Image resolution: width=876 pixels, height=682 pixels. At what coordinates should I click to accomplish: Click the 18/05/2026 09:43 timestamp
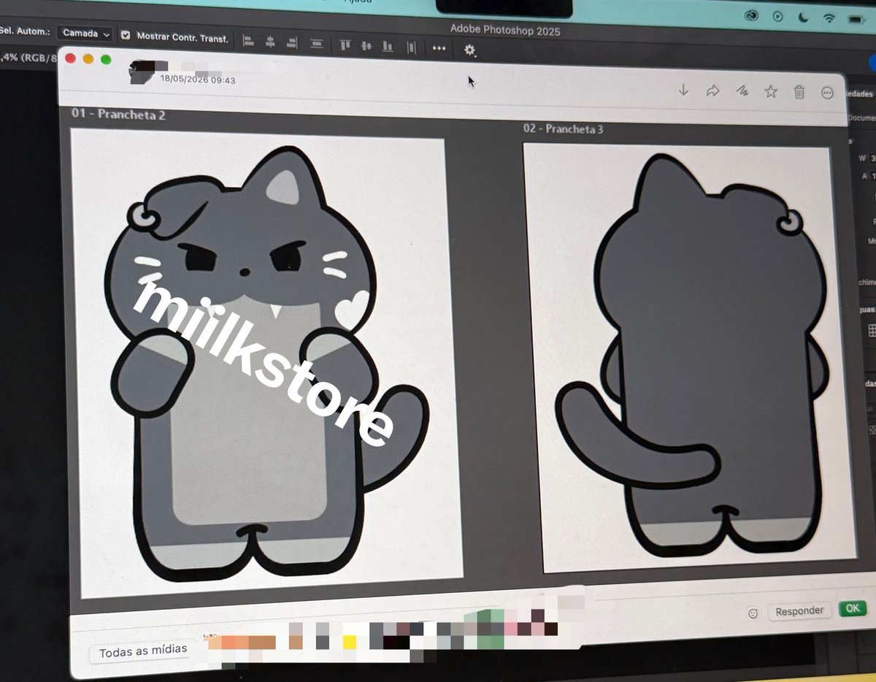click(x=198, y=80)
